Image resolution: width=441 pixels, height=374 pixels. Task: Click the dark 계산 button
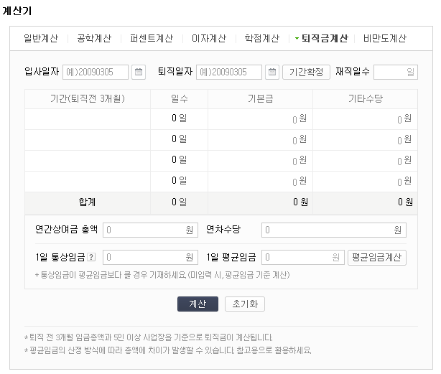198,304
